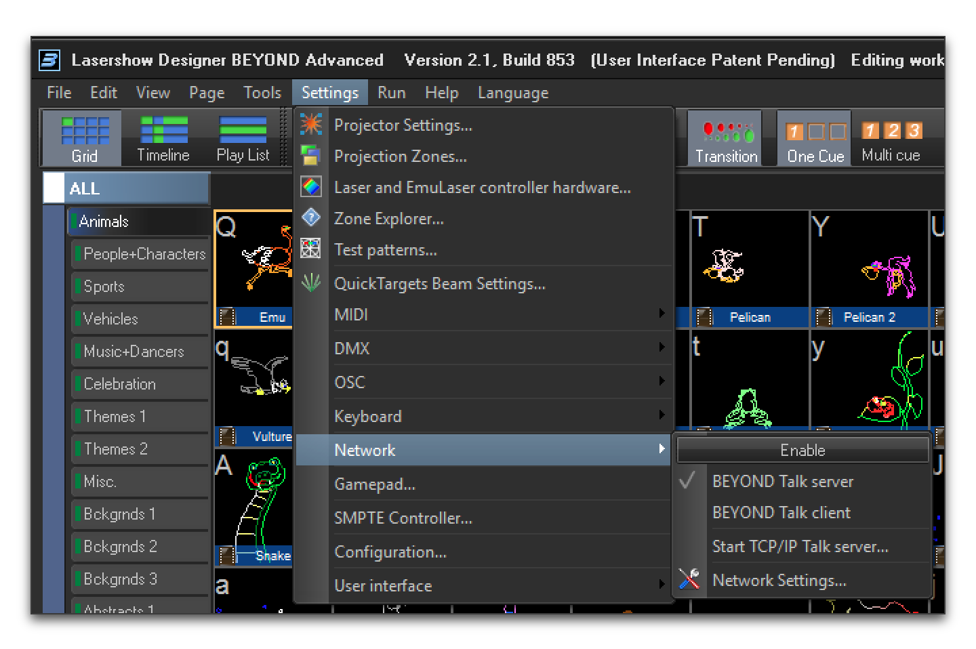Select the Pelican cue thumbnail
This screenshot has width=976, height=649.
[750, 269]
